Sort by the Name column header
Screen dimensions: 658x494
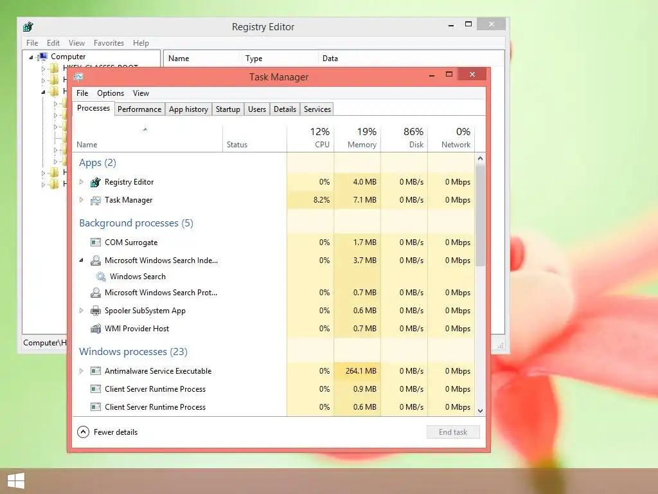pyautogui.click(x=147, y=138)
